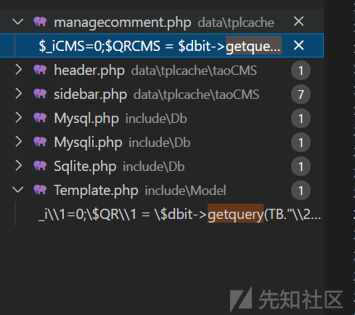Expand the header.php search results

pos(18,70)
